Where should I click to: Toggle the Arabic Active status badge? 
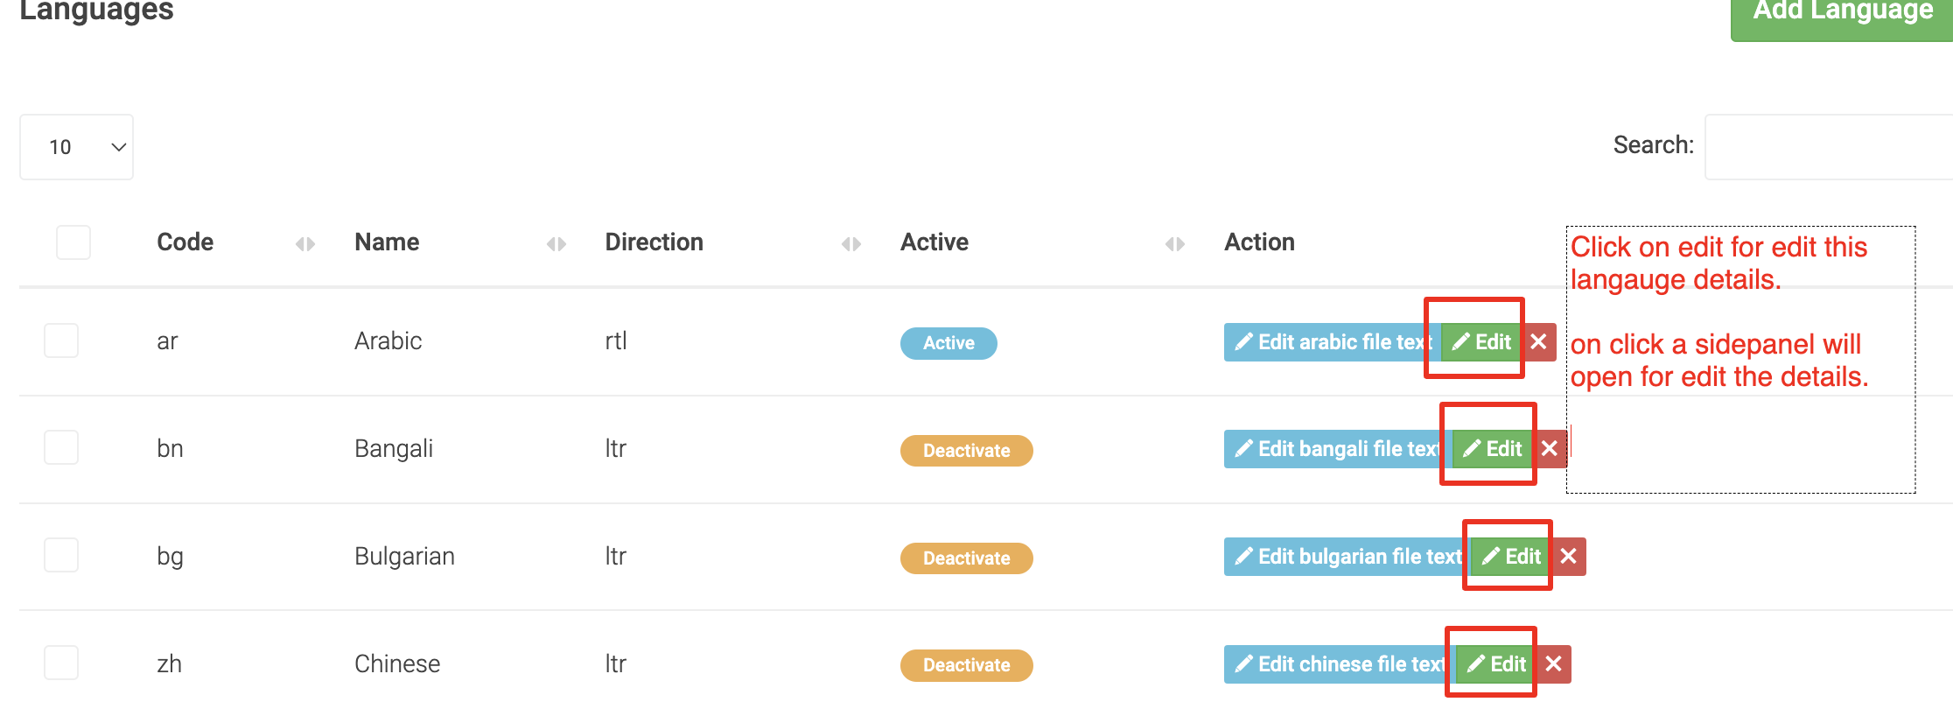[x=948, y=343]
